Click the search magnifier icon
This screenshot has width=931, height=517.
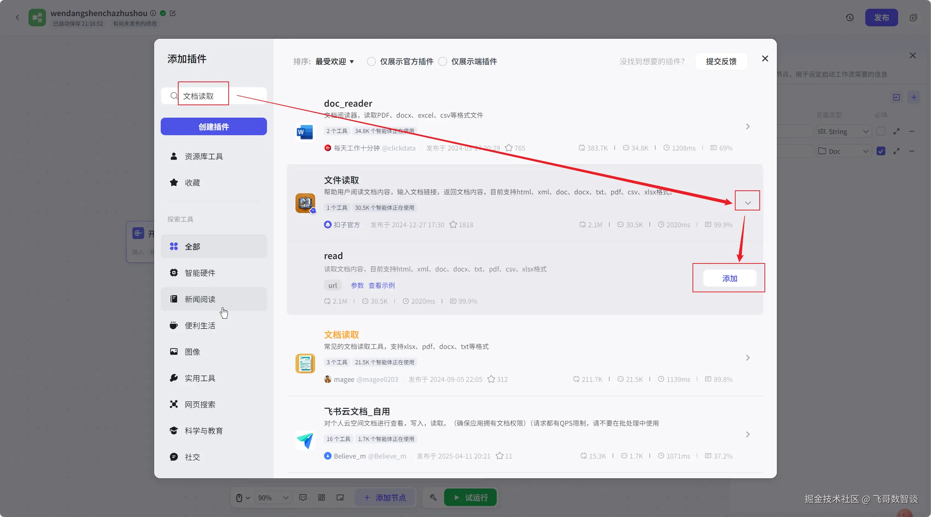coord(174,96)
